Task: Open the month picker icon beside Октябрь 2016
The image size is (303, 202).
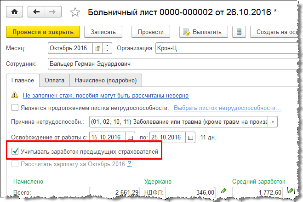Action: click(97, 48)
